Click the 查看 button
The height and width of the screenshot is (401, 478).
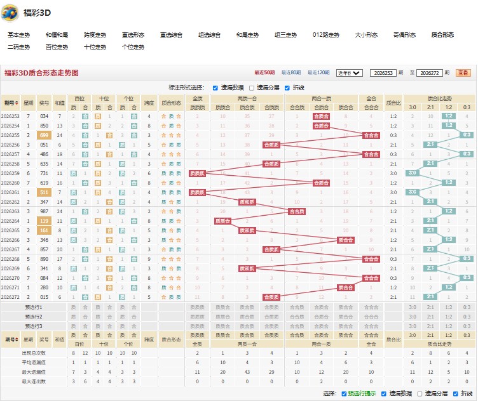point(463,73)
